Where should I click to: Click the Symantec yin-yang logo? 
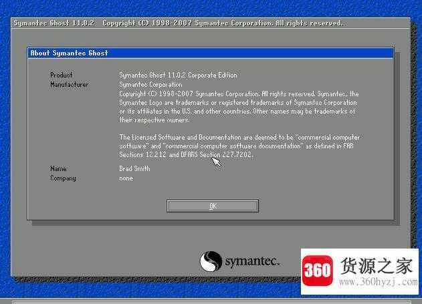coord(211,261)
